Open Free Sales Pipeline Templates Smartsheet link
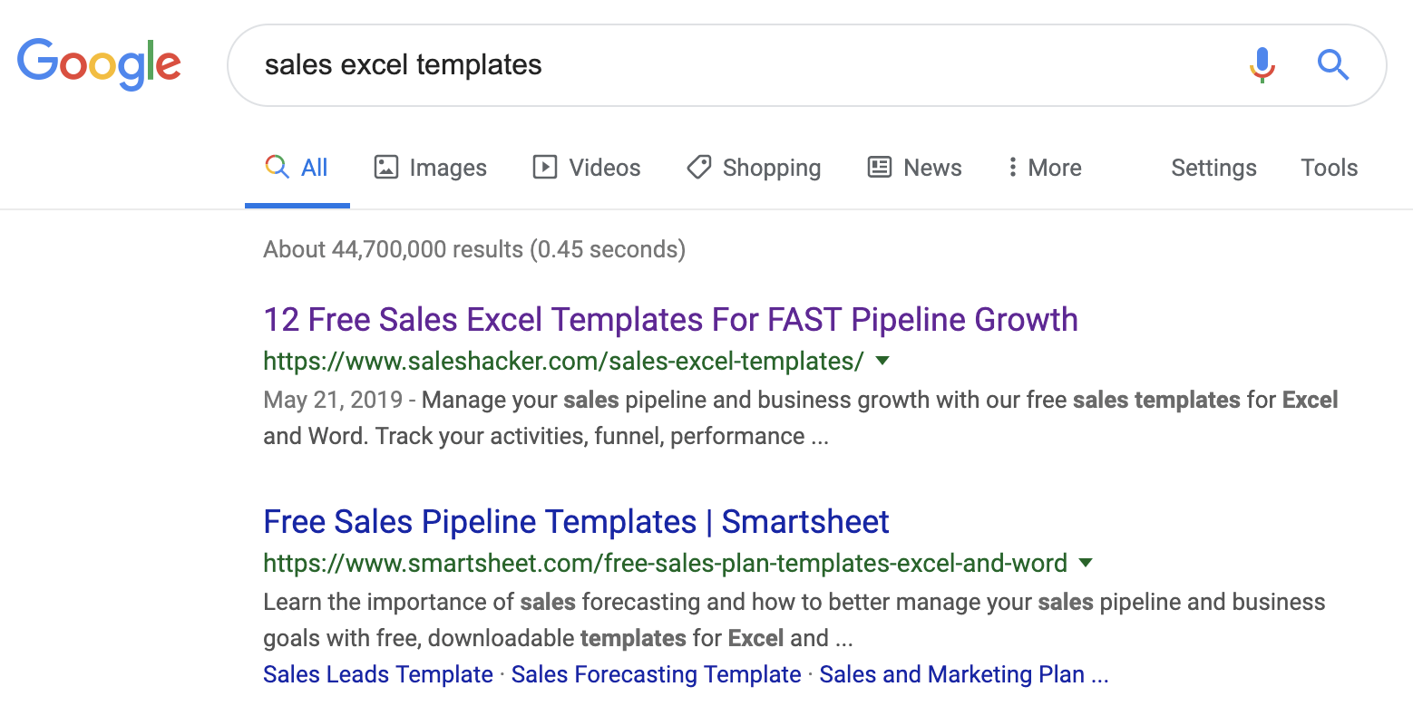Image resolution: width=1413 pixels, height=706 pixels. coord(576,522)
